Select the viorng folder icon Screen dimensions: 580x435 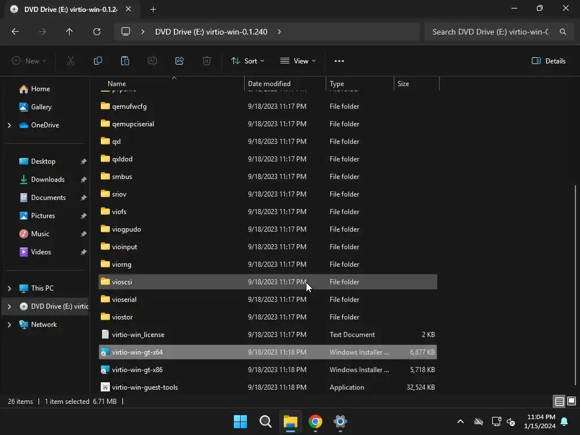coord(105,264)
